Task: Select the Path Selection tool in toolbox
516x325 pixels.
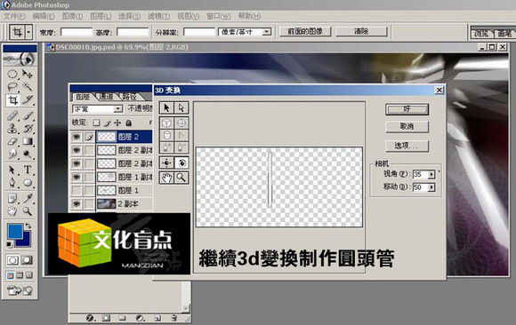Action: tap(12, 170)
